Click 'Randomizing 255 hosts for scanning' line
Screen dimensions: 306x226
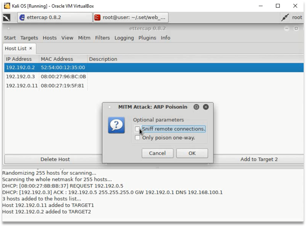pyautogui.click(x=49, y=173)
